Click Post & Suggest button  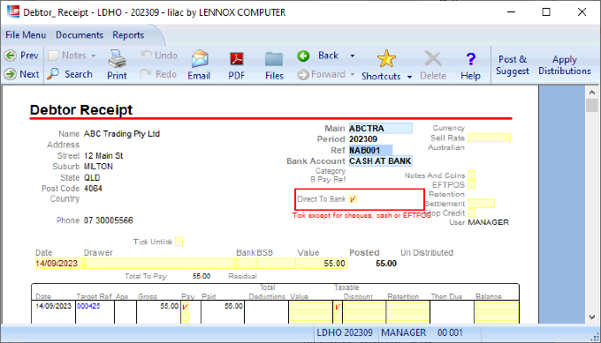click(512, 65)
